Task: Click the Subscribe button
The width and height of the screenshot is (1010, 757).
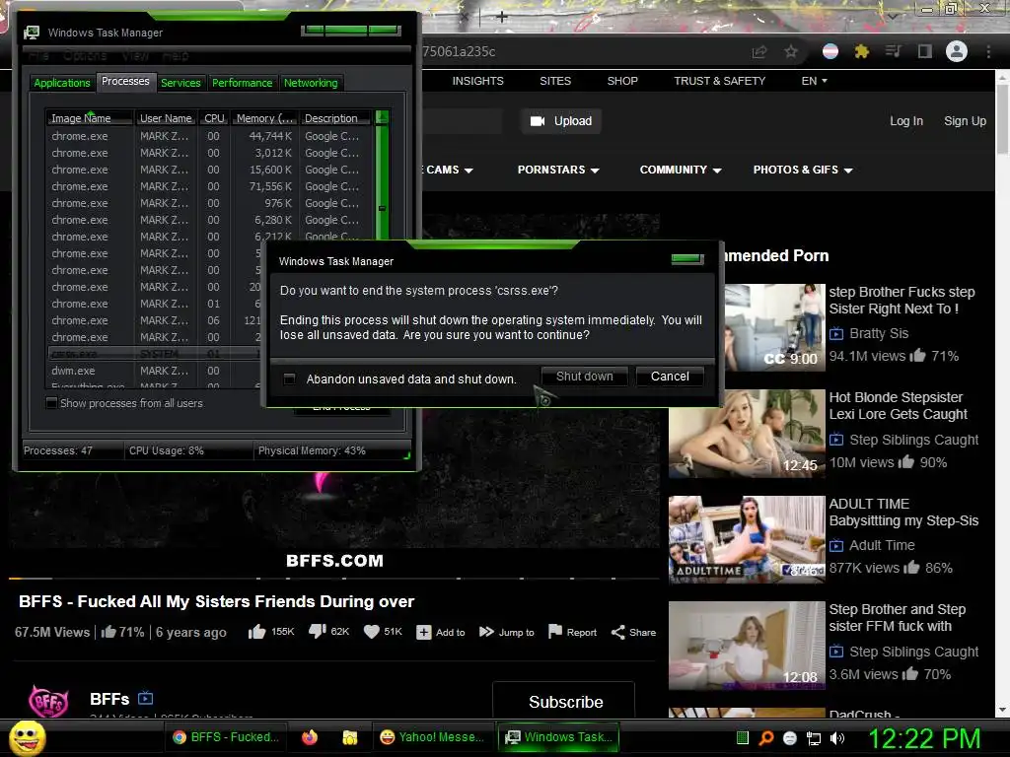Action: click(x=563, y=702)
